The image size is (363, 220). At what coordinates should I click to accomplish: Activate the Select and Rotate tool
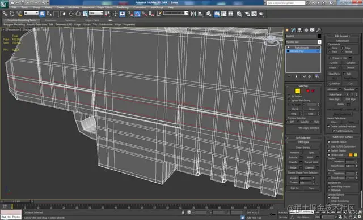(x=78, y=14)
